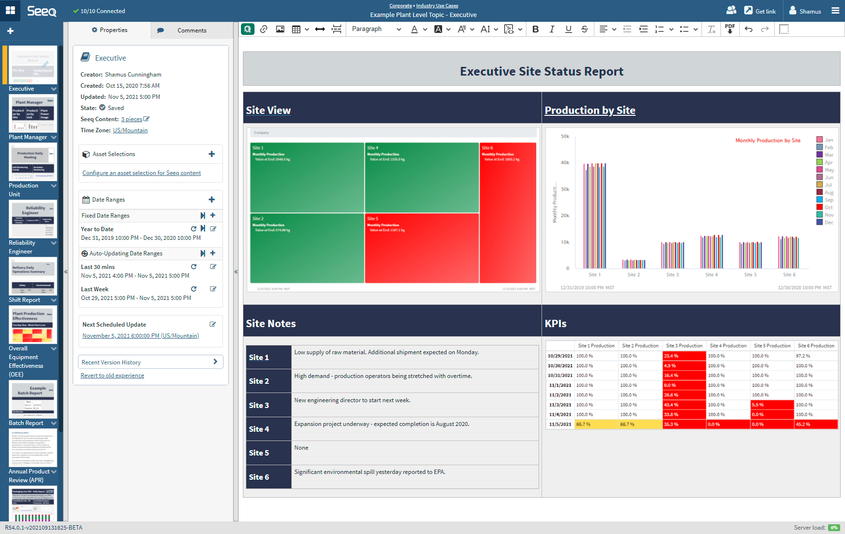
Task: Insert a Seeq content piece via the Seeq icon
Action: click(x=248, y=29)
